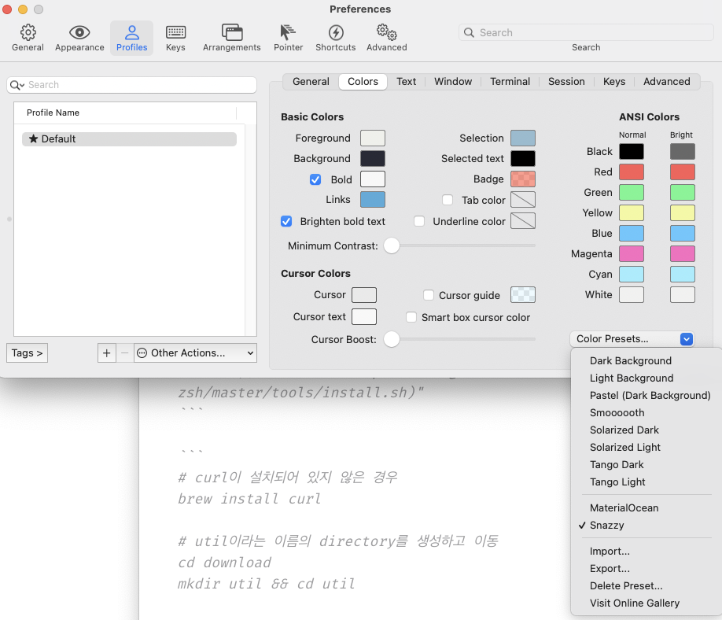Open the Advanced preferences in toolbar

coord(387,38)
